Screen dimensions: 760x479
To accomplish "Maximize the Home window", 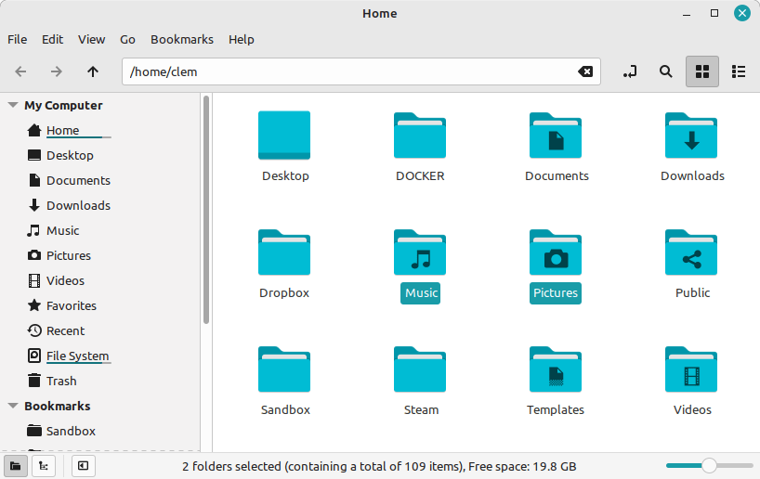I will [714, 14].
